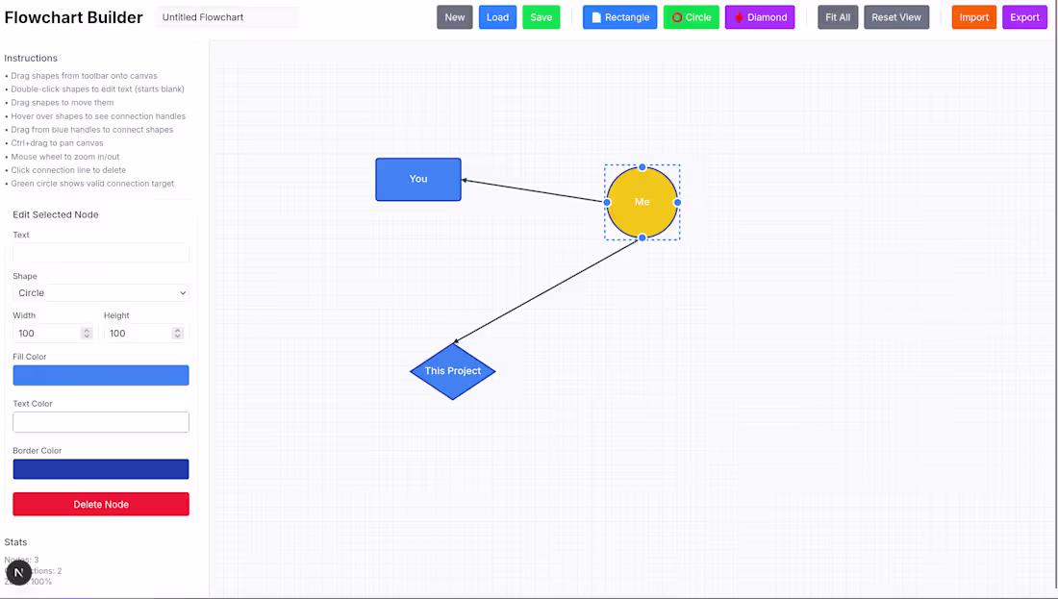The image size is (1058, 599).
Task: Open the Border Color swatch
Action: [101, 469]
